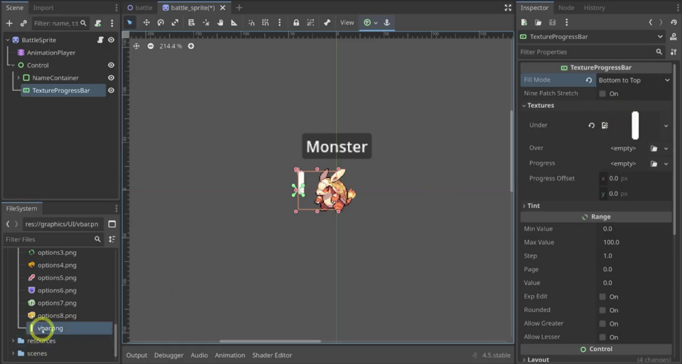The height and width of the screenshot is (364, 682).
Task: Enable the Rounded checkbox
Action: pyautogui.click(x=602, y=310)
